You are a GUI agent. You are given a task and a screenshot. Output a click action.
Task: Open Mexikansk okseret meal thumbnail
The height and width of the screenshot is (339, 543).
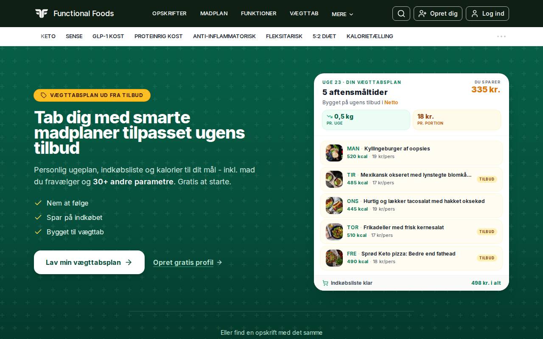pos(334,179)
